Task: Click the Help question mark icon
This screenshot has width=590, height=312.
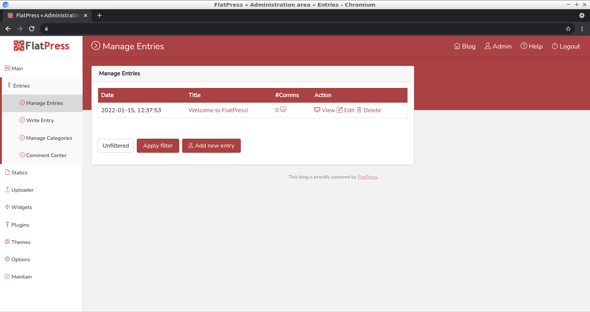Action: coord(524,46)
